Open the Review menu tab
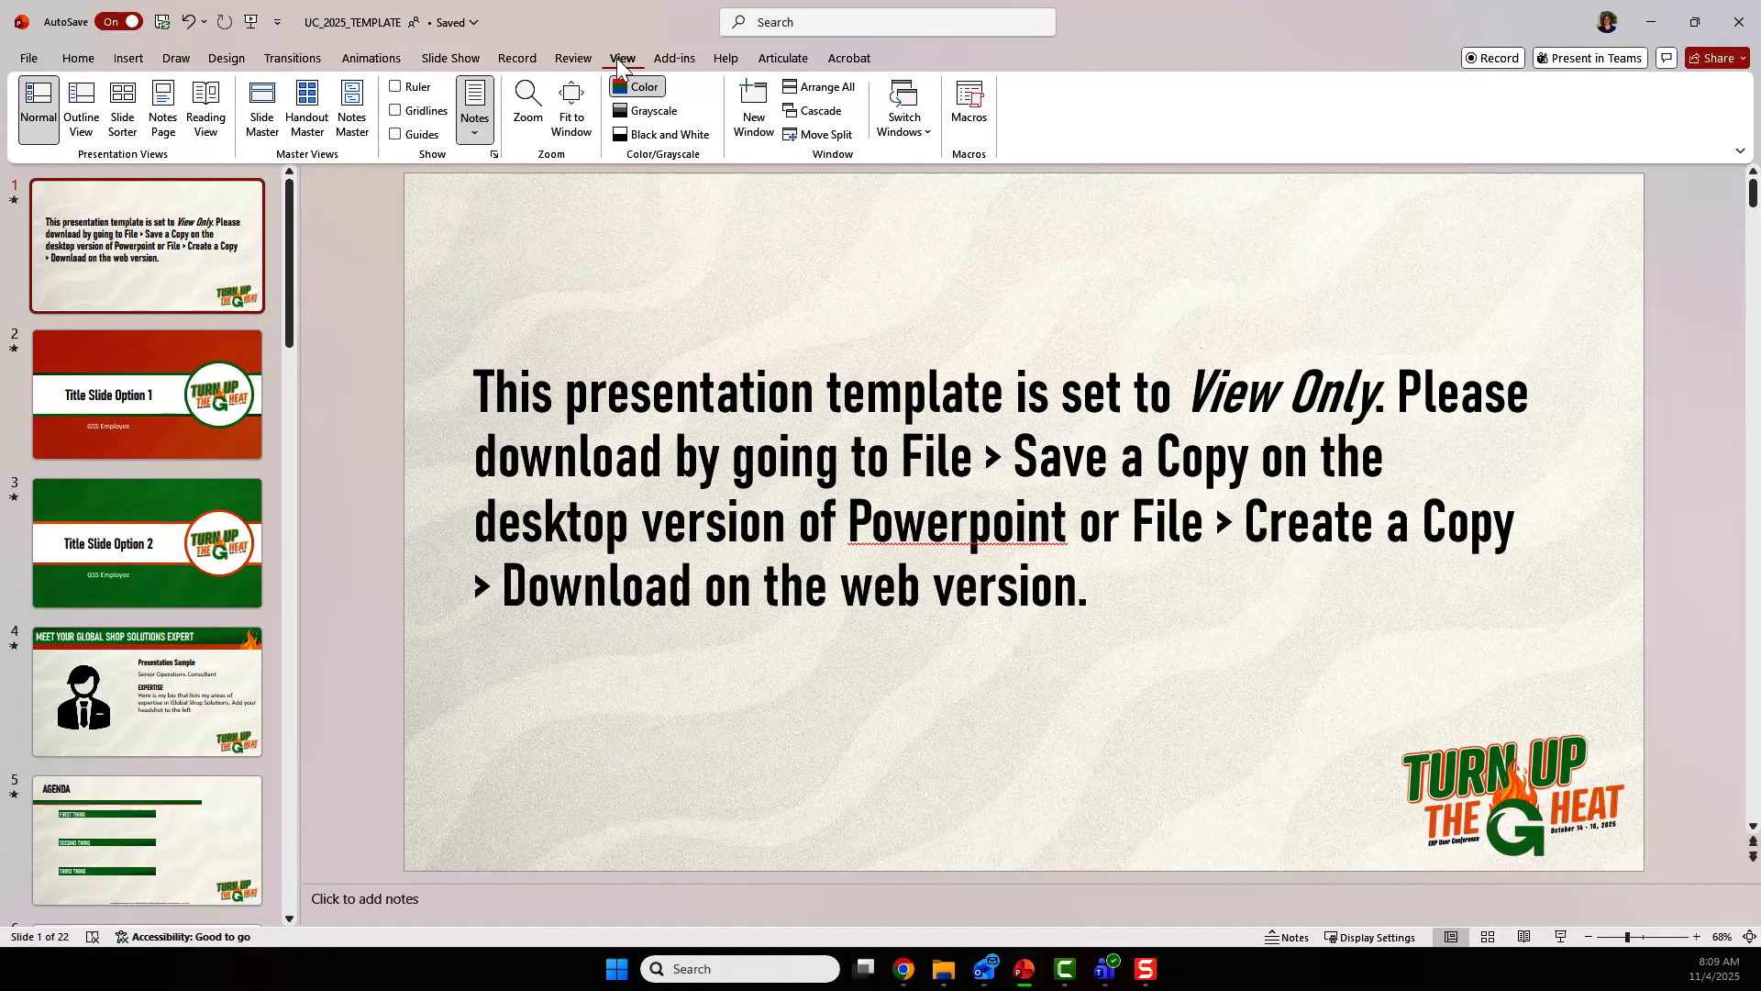 572,58
